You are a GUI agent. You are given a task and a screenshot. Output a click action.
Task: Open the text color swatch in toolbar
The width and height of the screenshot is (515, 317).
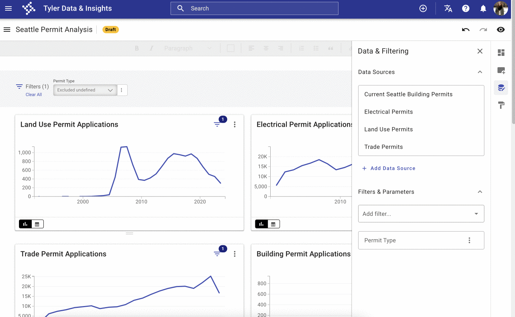tap(231, 48)
